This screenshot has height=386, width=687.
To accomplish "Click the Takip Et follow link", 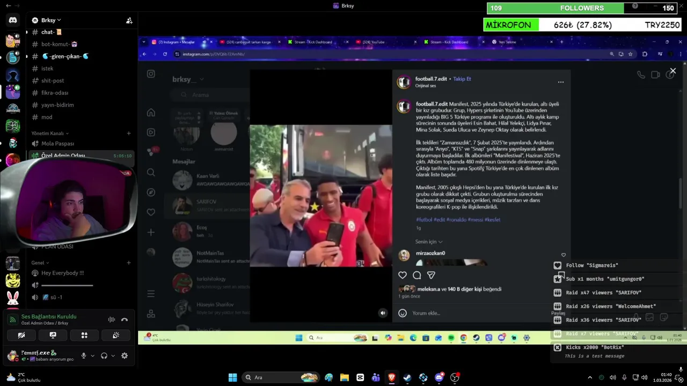I will (462, 79).
